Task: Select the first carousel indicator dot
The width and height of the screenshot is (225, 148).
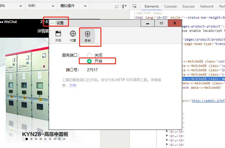Action: [x=27, y=139]
